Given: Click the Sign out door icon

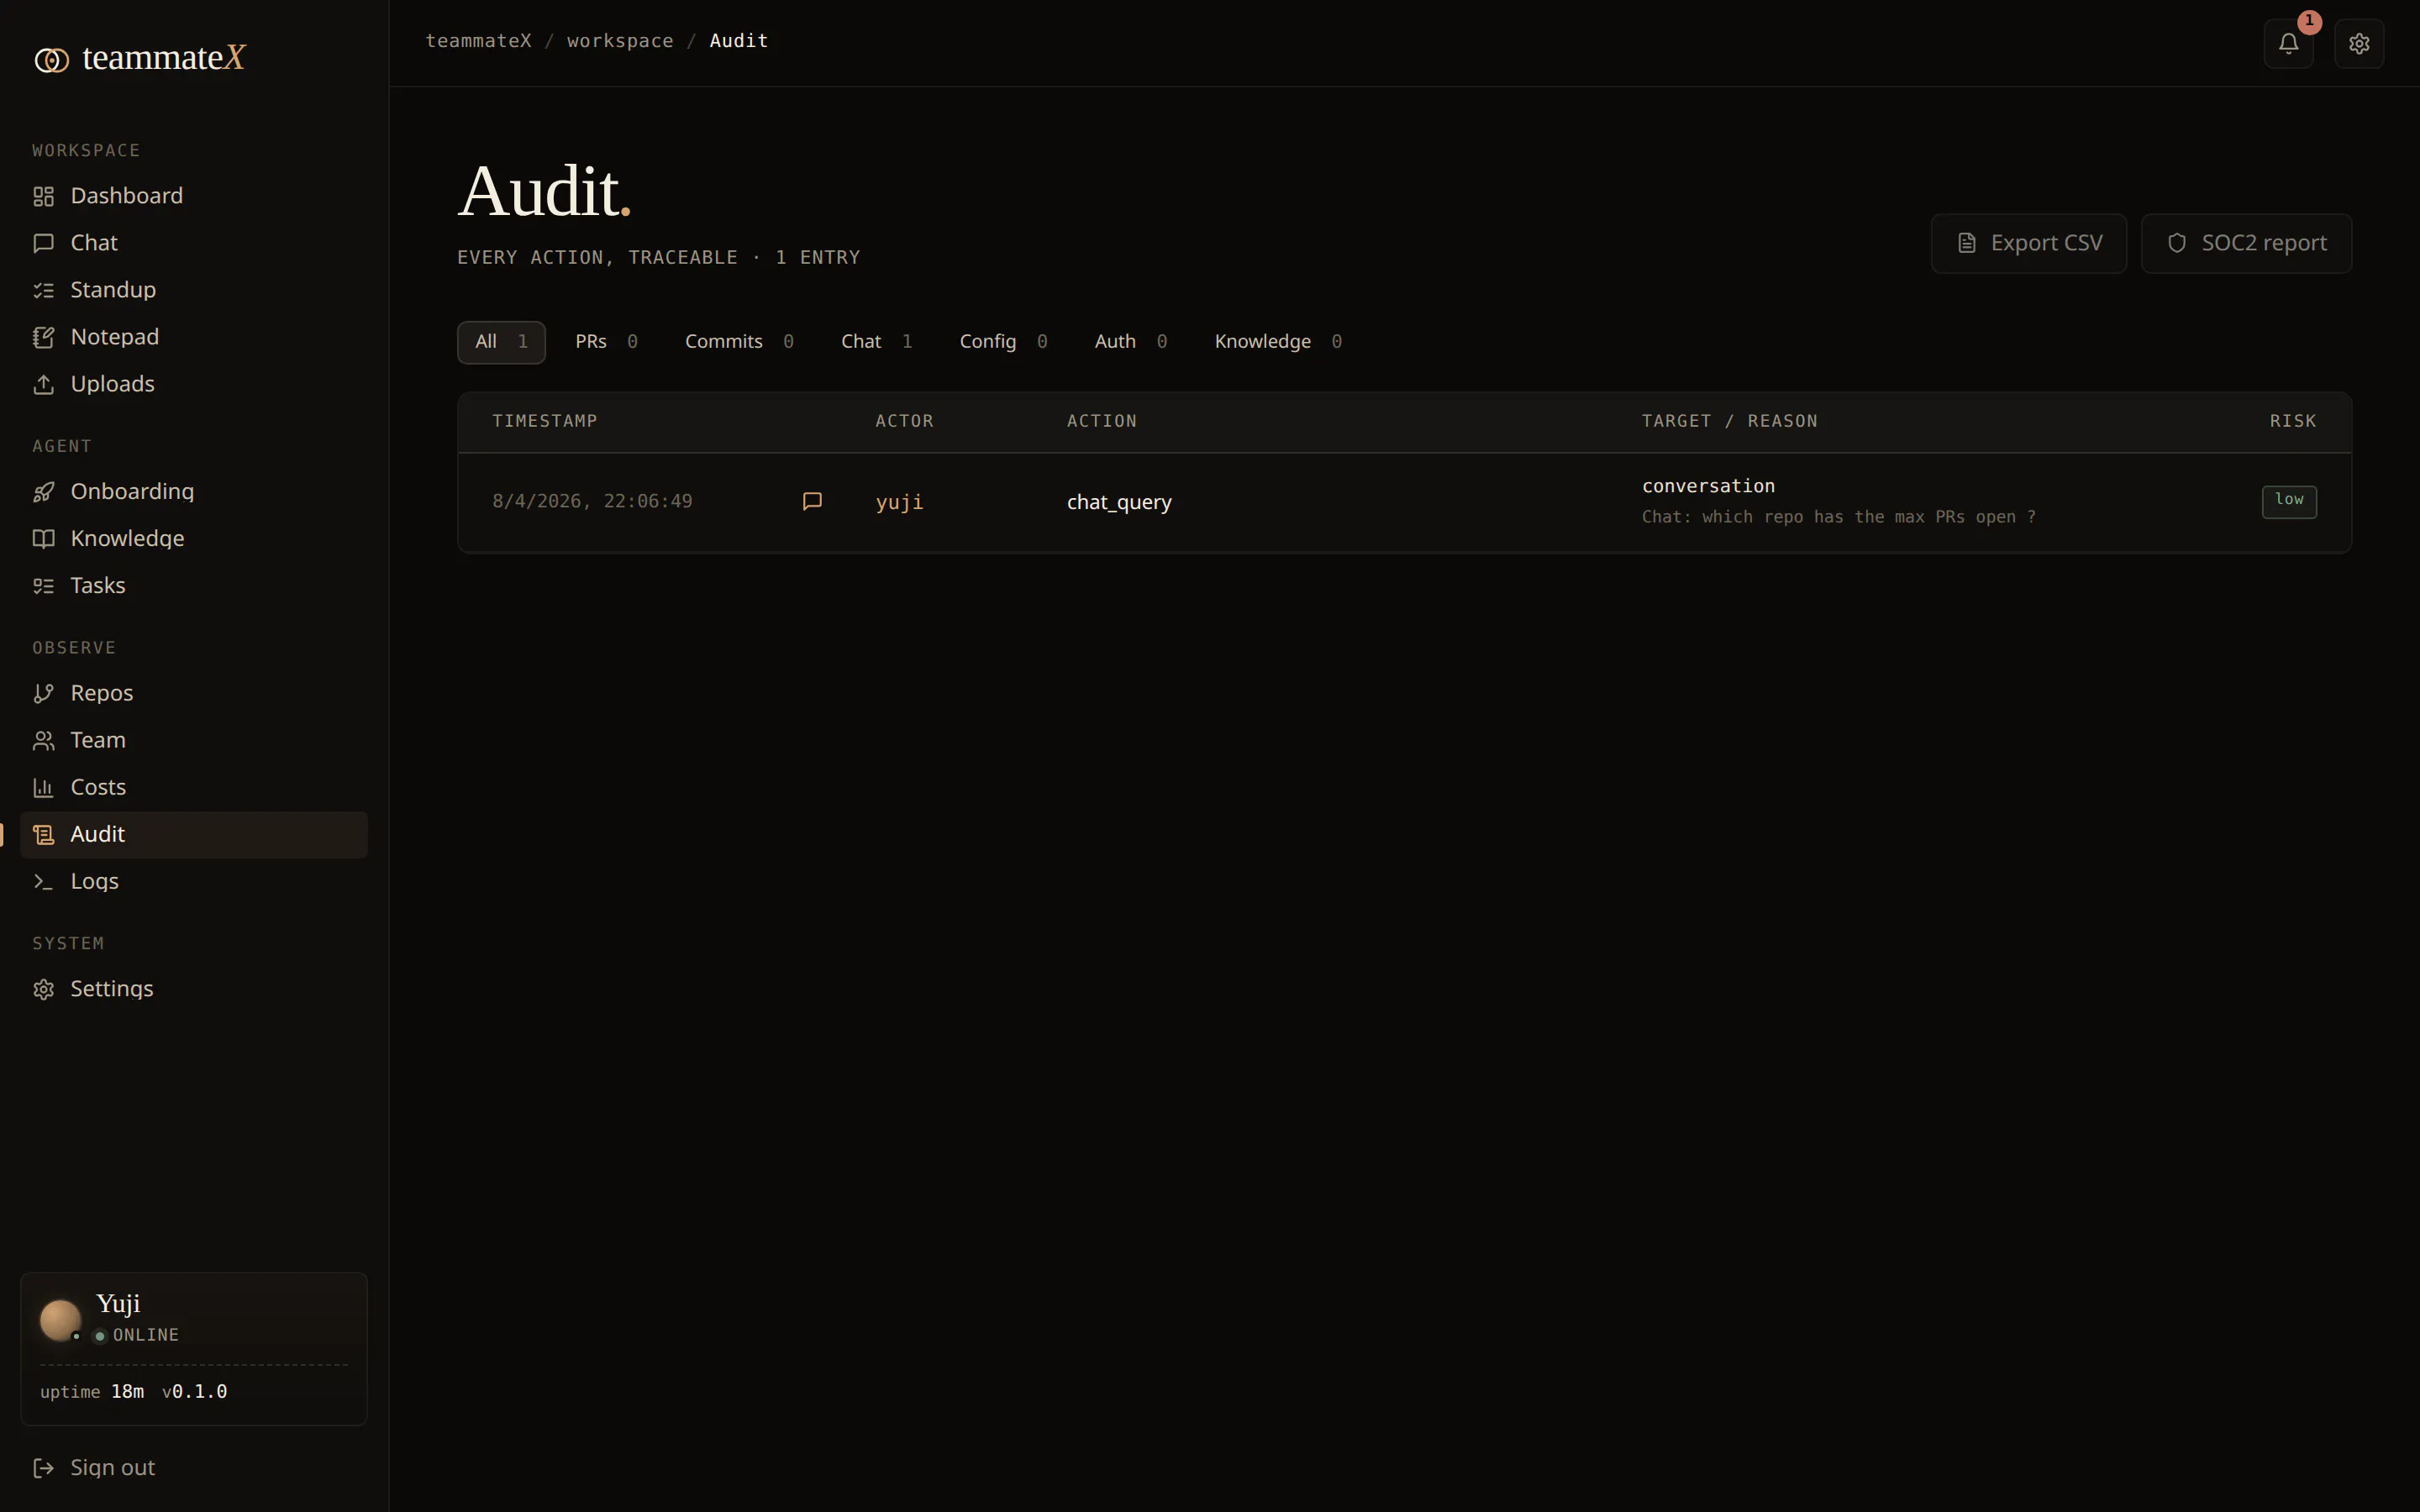Looking at the screenshot, I should [x=43, y=1468].
